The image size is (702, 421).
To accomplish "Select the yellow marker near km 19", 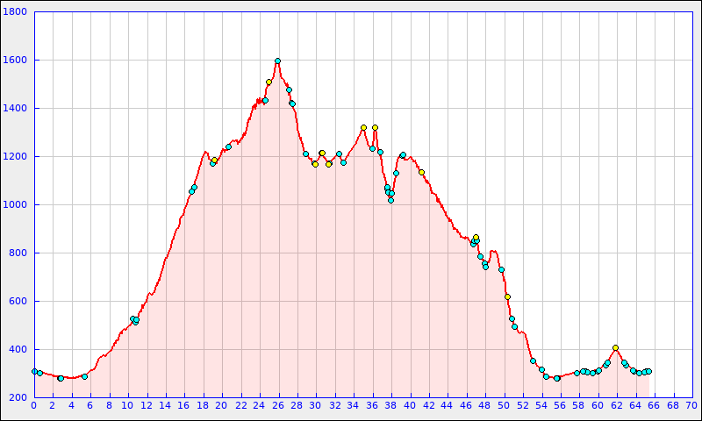I will click(x=214, y=161).
